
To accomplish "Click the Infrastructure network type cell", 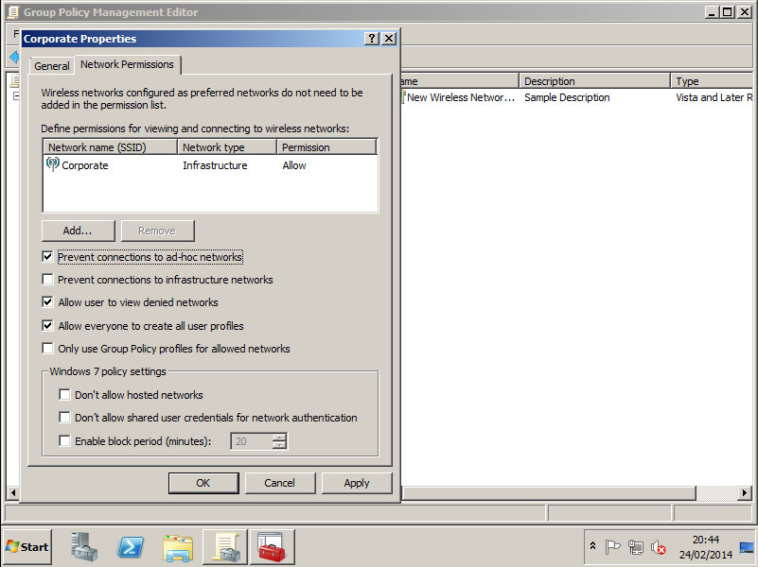I will coord(215,165).
